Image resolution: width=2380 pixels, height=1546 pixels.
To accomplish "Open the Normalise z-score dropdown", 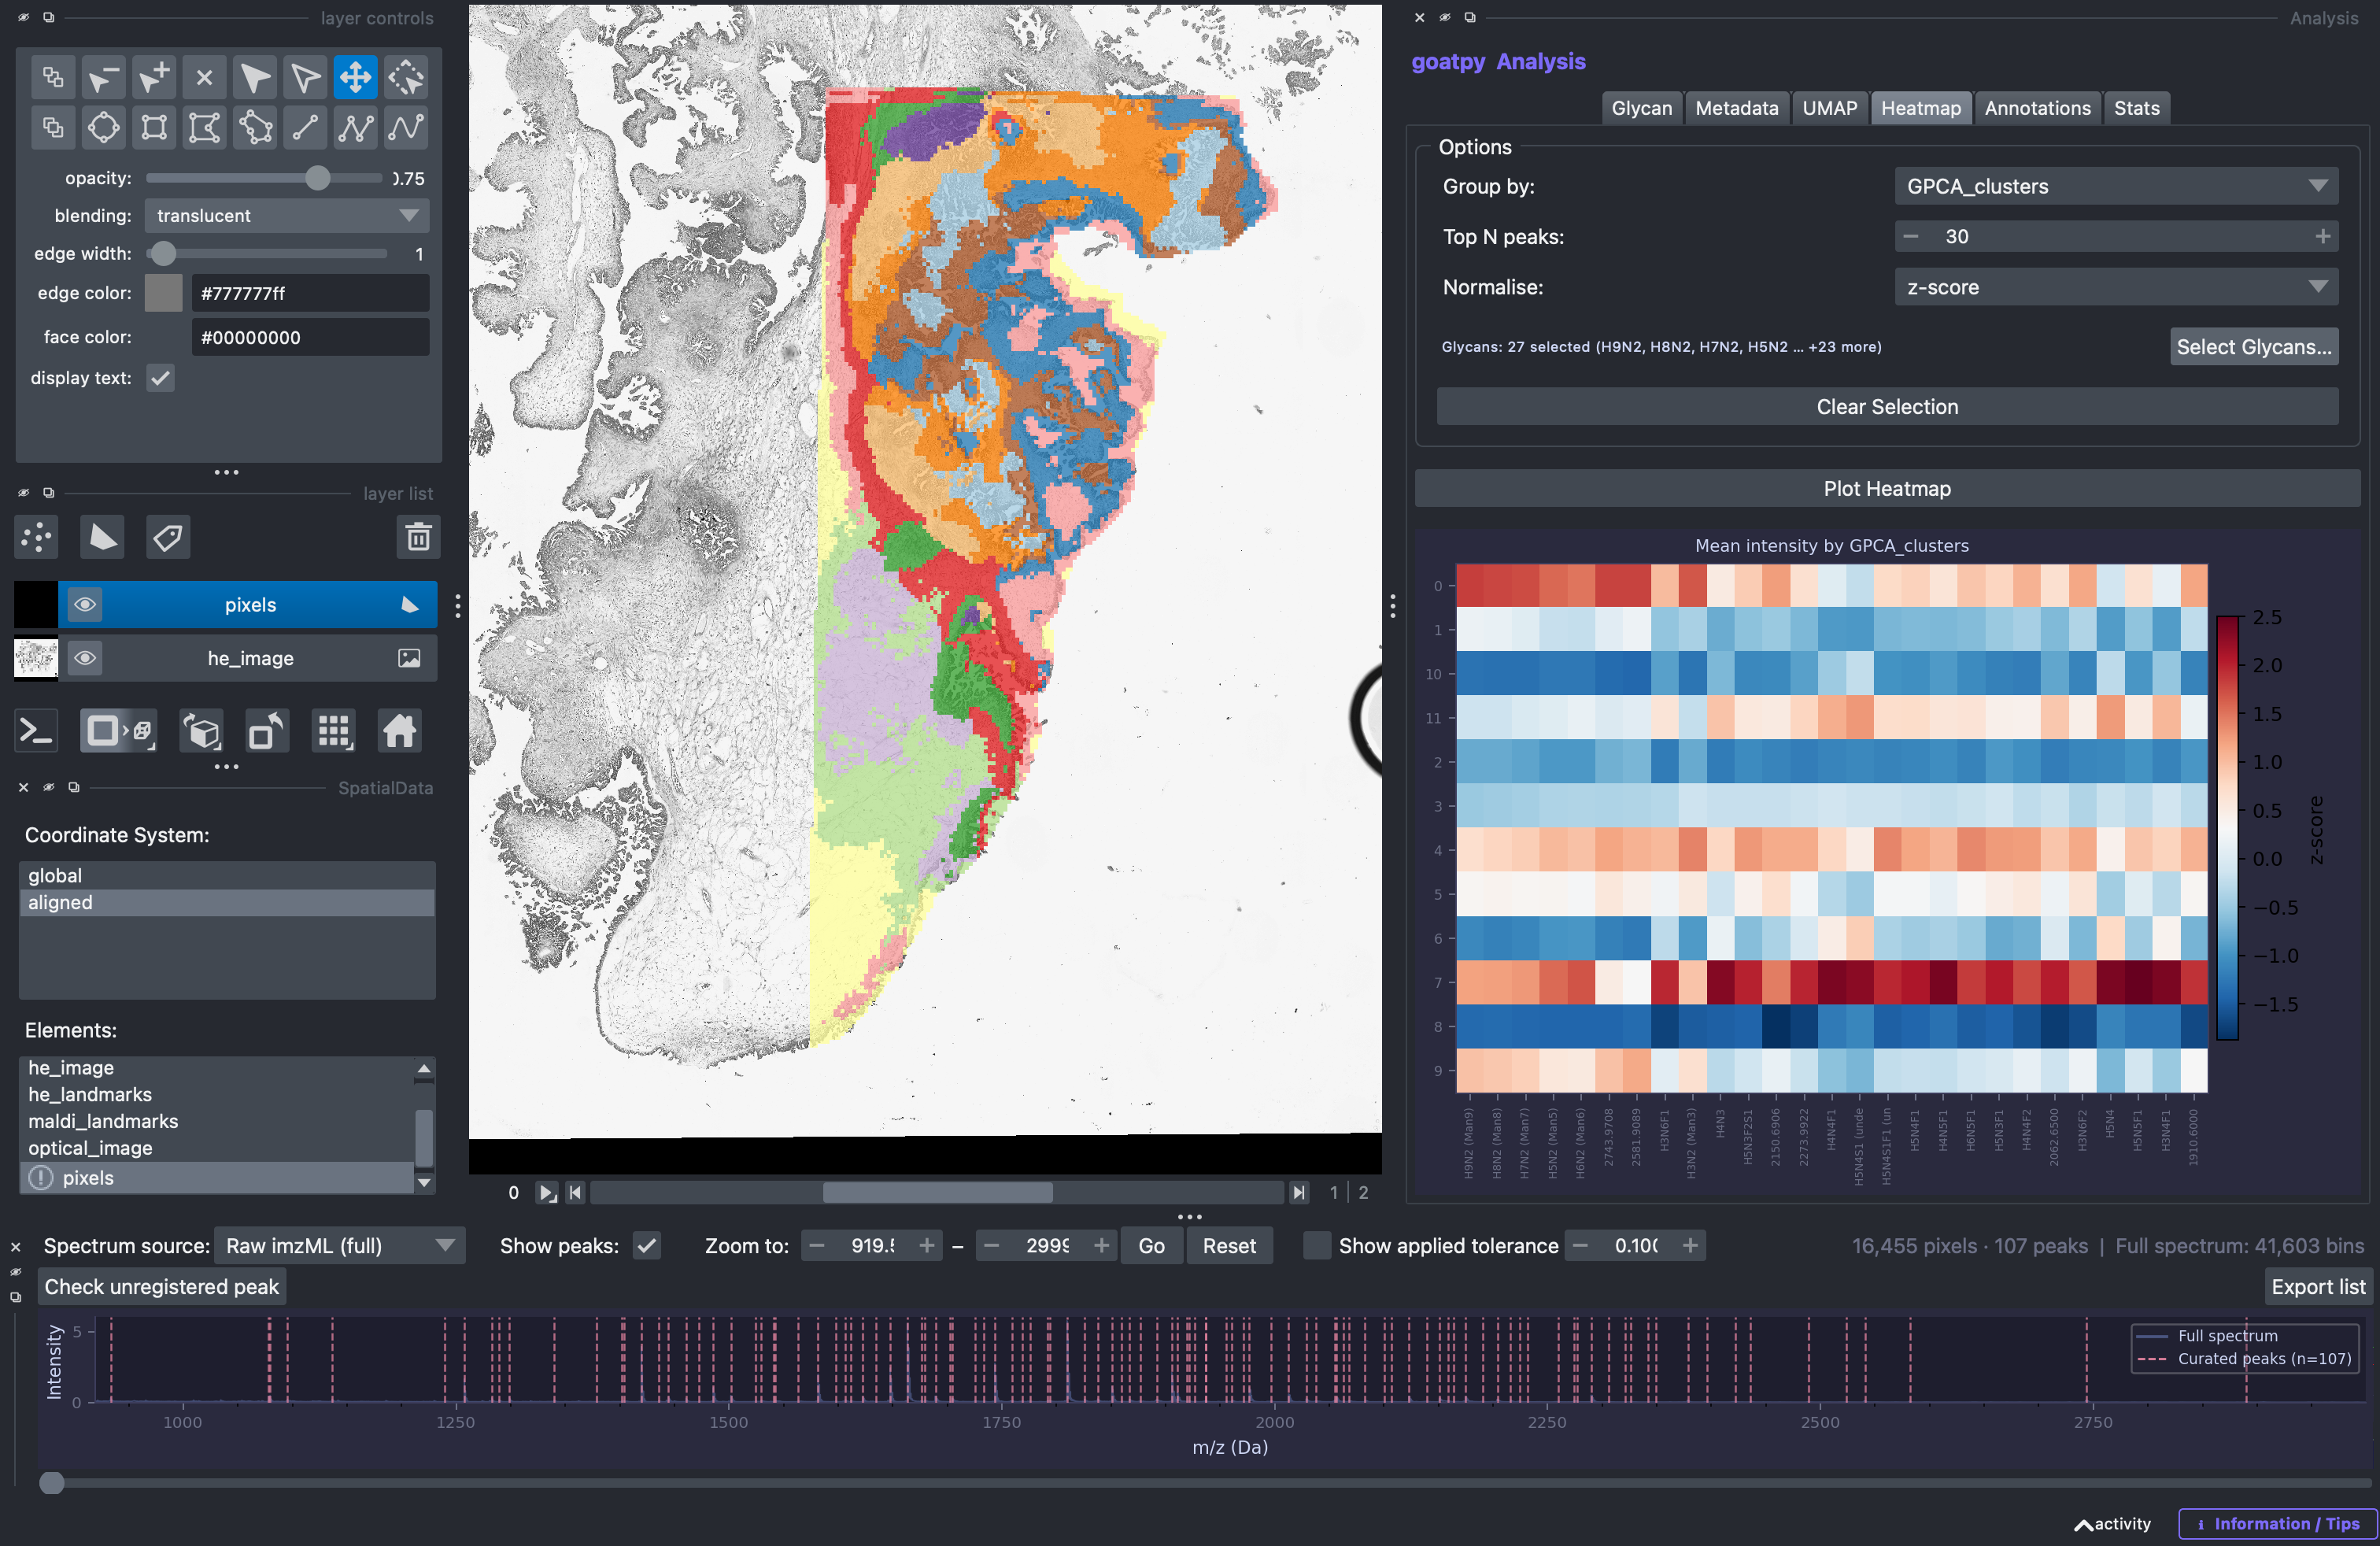I will click(2116, 287).
